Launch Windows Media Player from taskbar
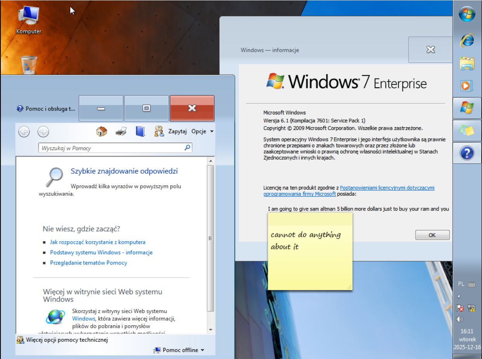The height and width of the screenshot is (359, 482). click(x=467, y=85)
